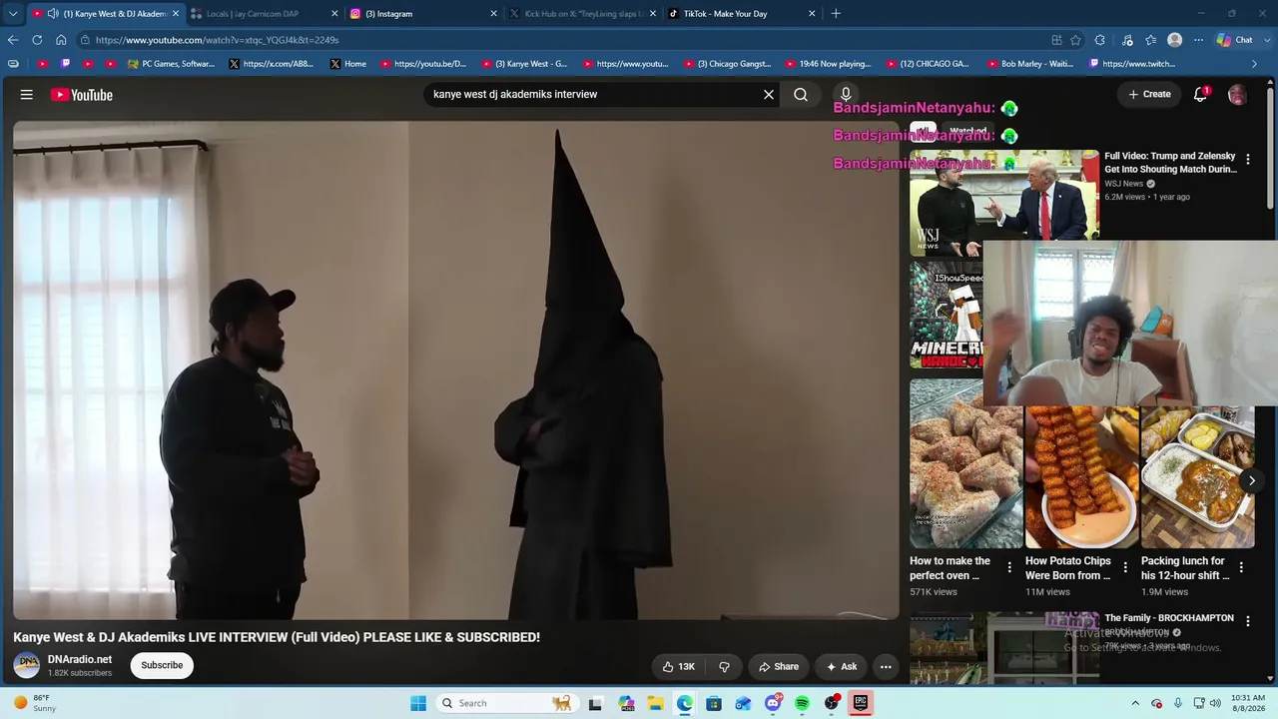Go to YouTube home via the logo
Image resolution: width=1278 pixels, height=719 pixels.
82,95
